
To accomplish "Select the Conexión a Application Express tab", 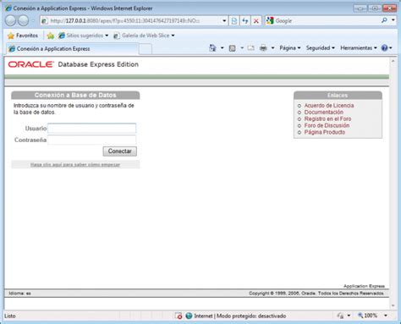I will click(x=72, y=49).
